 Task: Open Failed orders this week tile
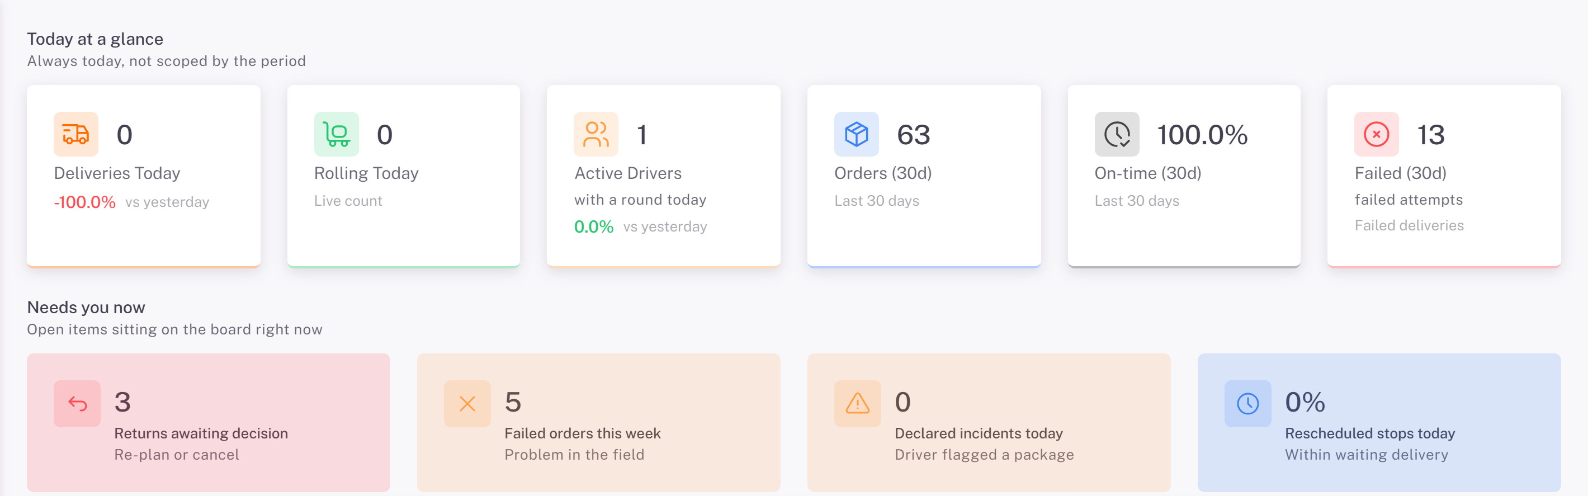point(599,423)
